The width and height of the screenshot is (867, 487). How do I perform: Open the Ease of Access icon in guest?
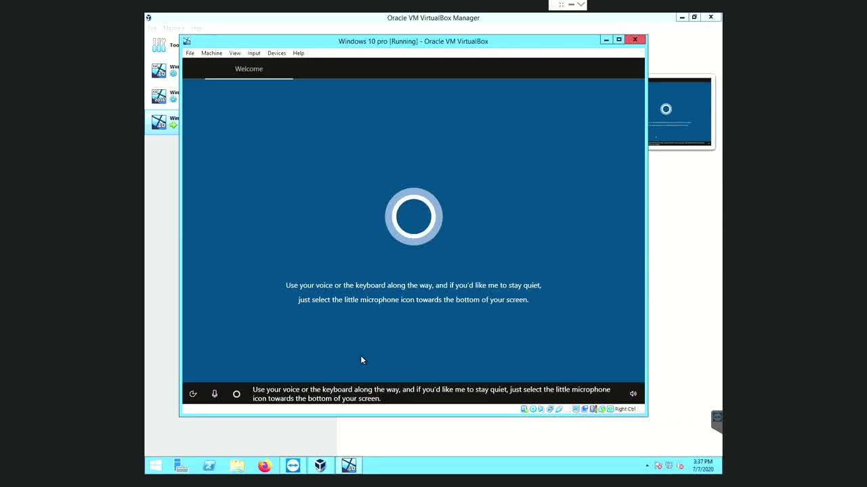(x=193, y=394)
